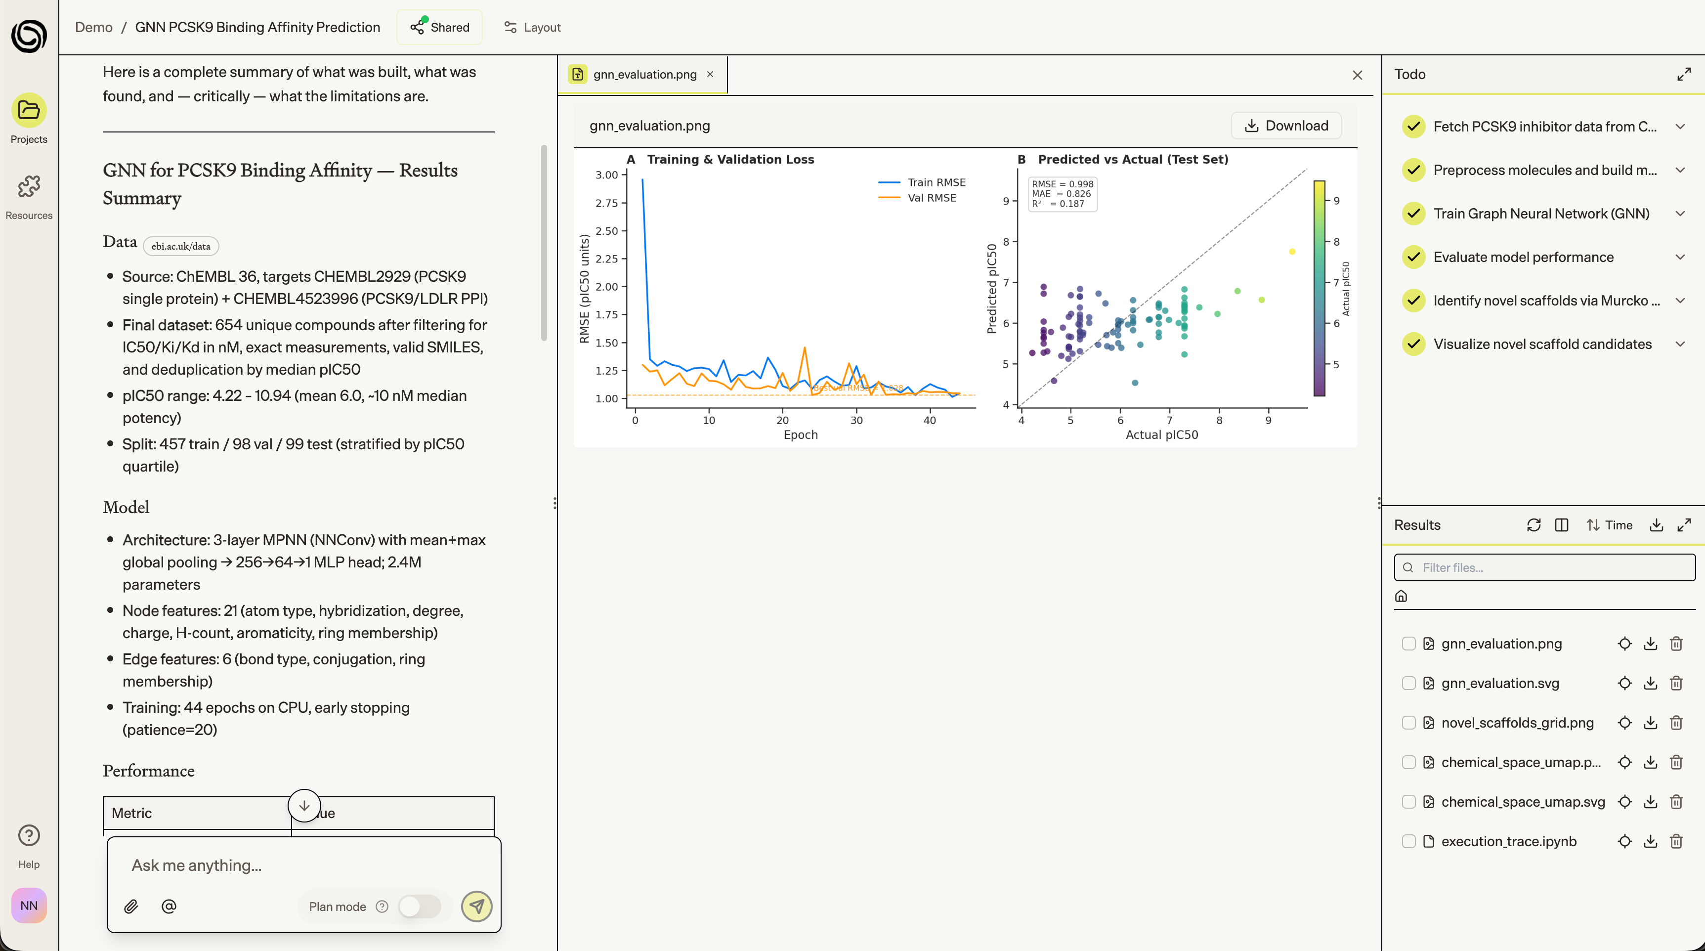The image size is (1705, 951).
Task: Refresh the Results panel
Action: pos(1534,525)
